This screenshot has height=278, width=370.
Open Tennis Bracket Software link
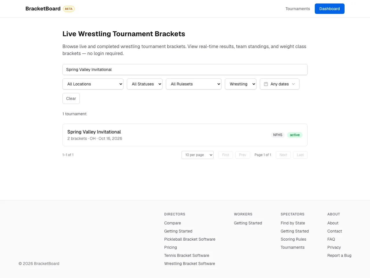point(187,255)
